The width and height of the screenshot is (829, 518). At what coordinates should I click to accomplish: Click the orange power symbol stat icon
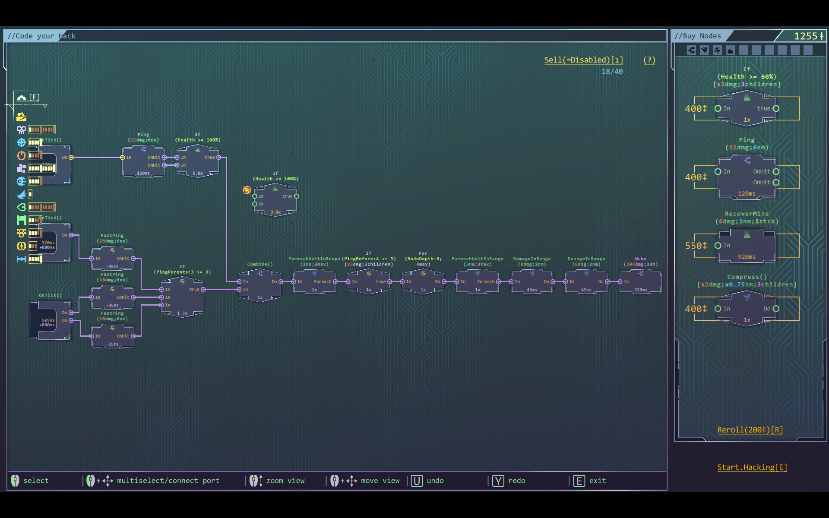tap(21, 155)
